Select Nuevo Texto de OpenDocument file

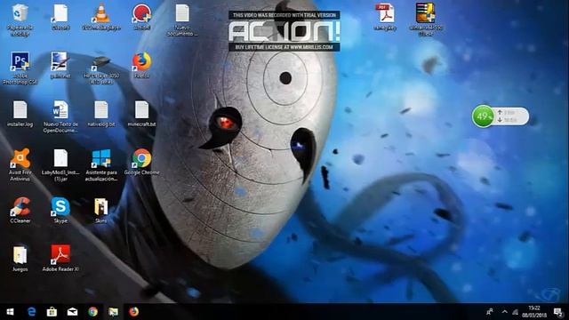[60, 110]
